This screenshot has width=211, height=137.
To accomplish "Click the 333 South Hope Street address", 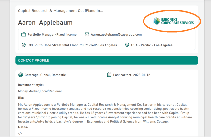I will tap(72, 45).
